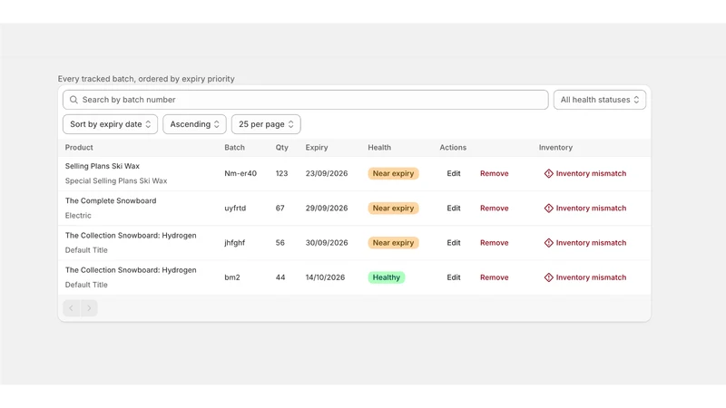This screenshot has width=726, height=408.
Task: Remove the uyfrtd batch
Action: pyautogui.click(x=494, y=209)
